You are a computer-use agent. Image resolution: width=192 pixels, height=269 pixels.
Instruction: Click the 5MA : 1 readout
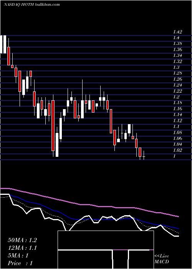(18, 256)
